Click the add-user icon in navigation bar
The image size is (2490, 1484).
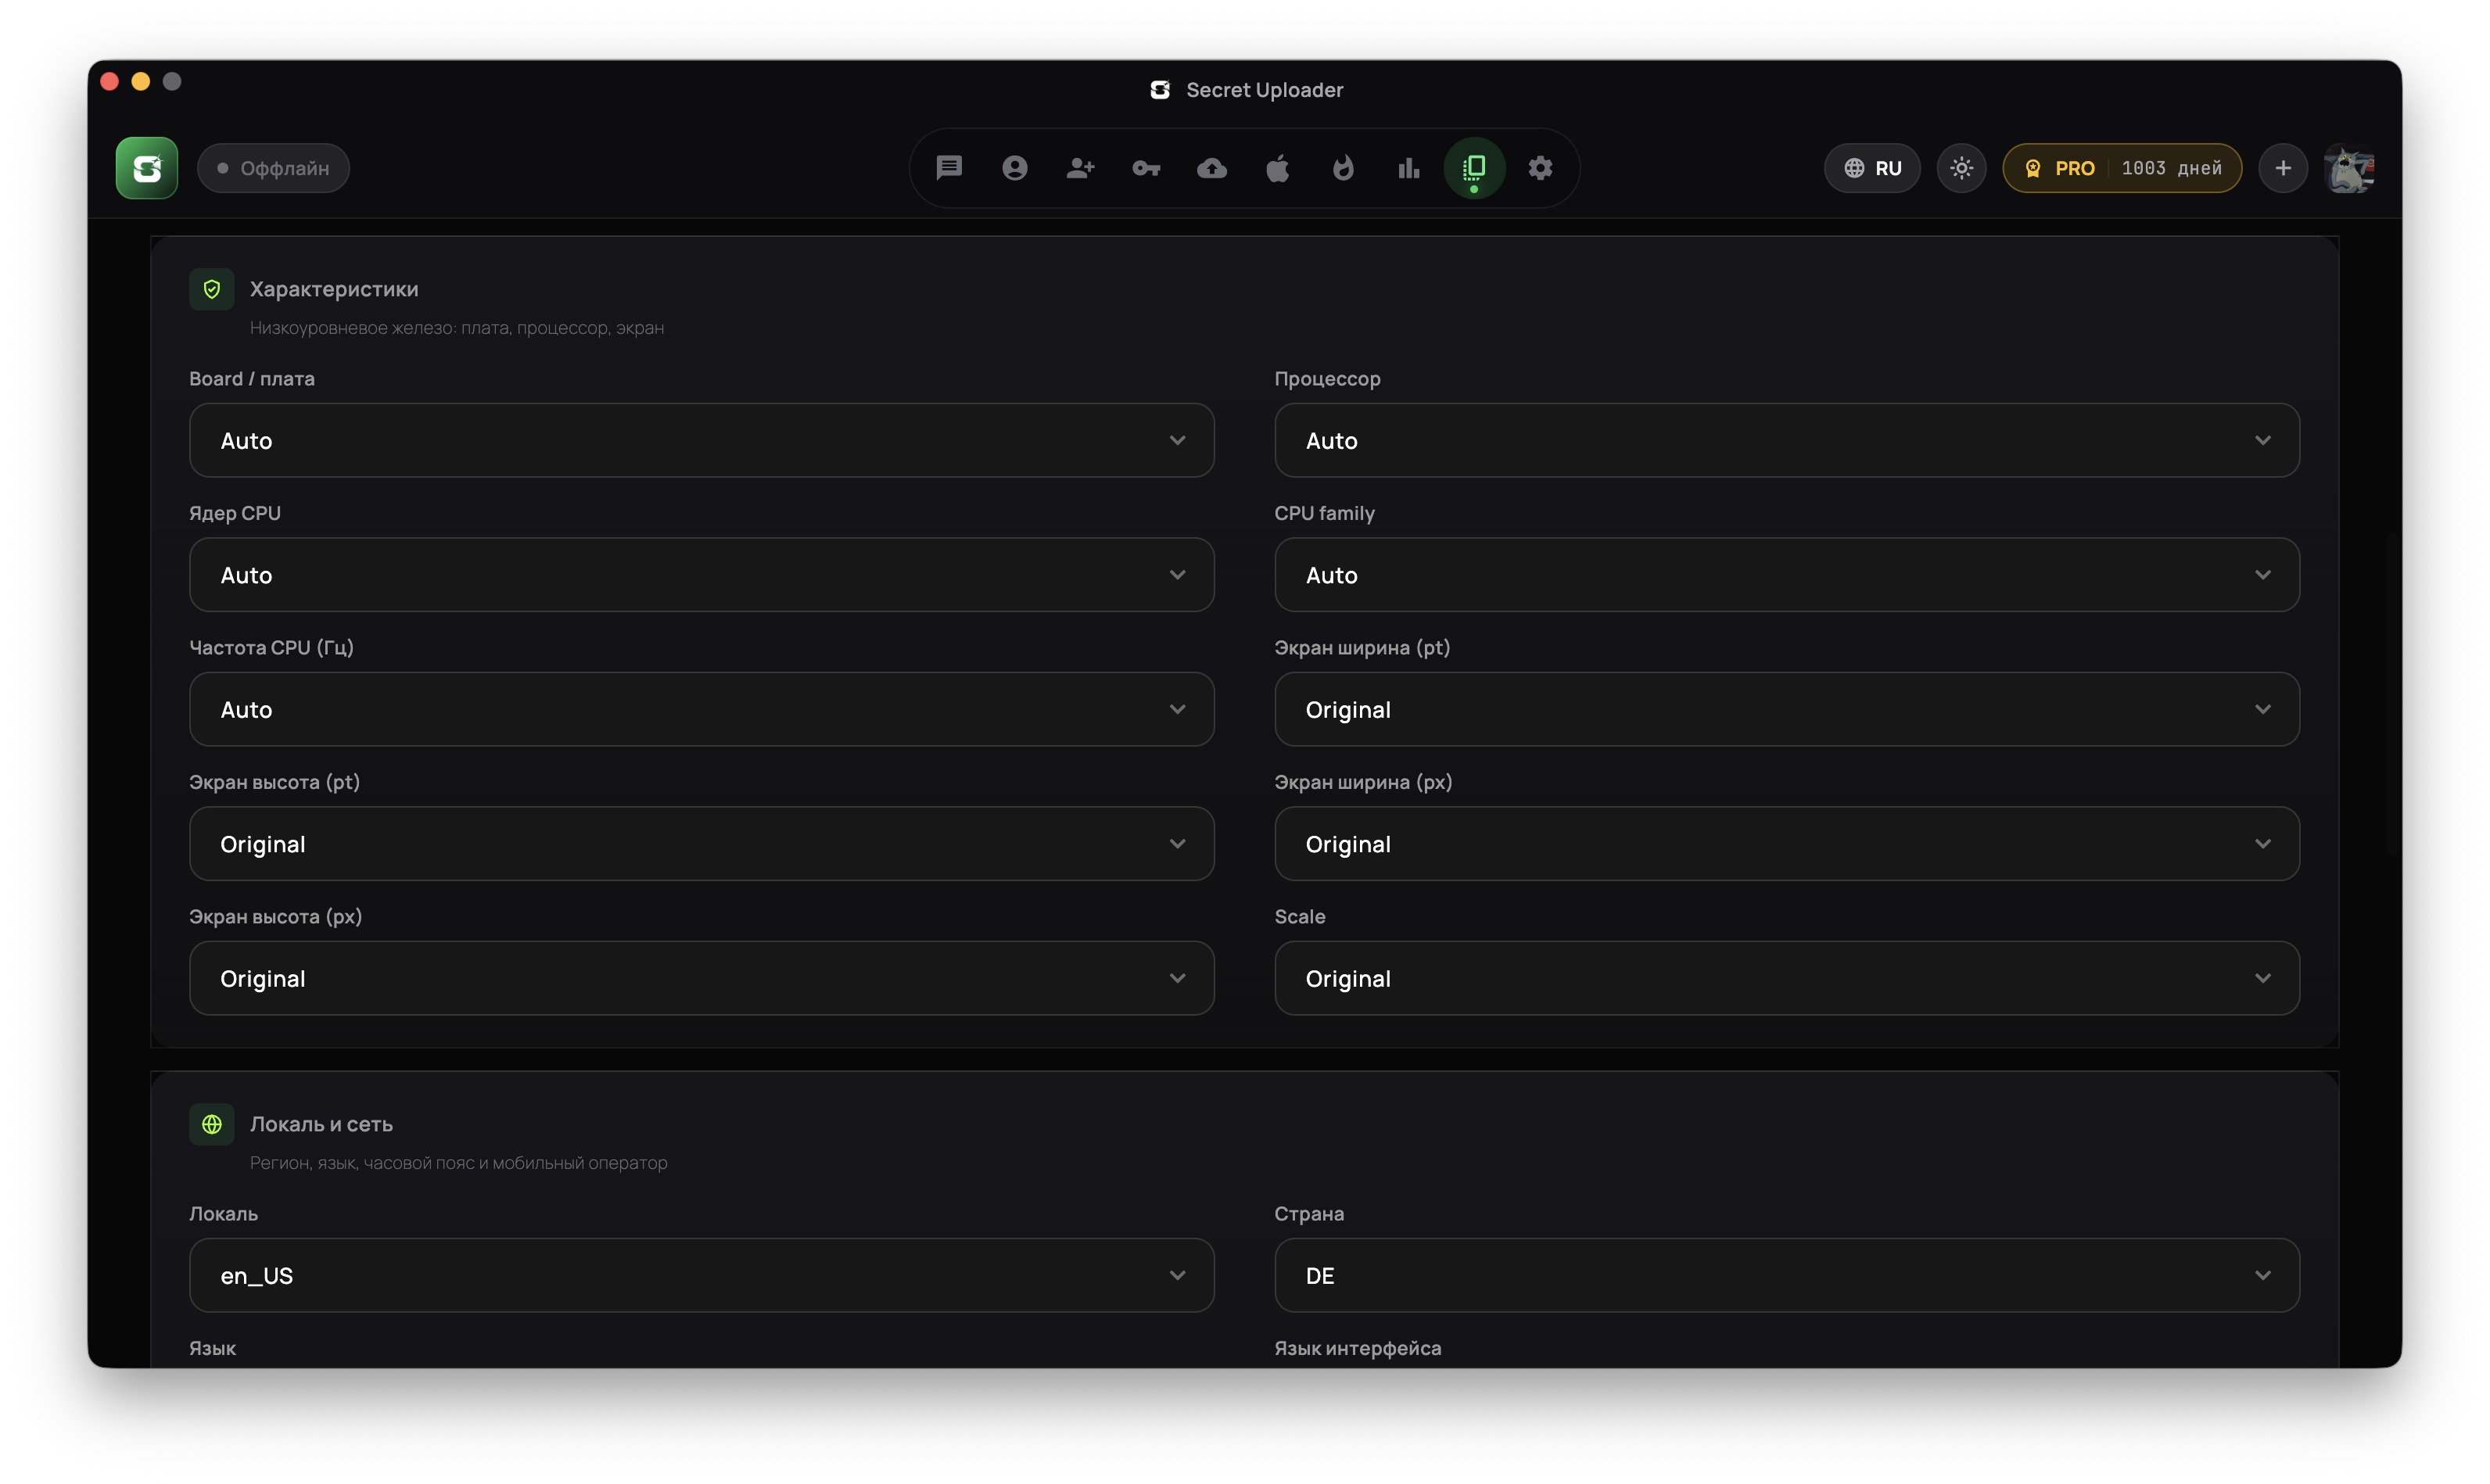(1080, 168)
